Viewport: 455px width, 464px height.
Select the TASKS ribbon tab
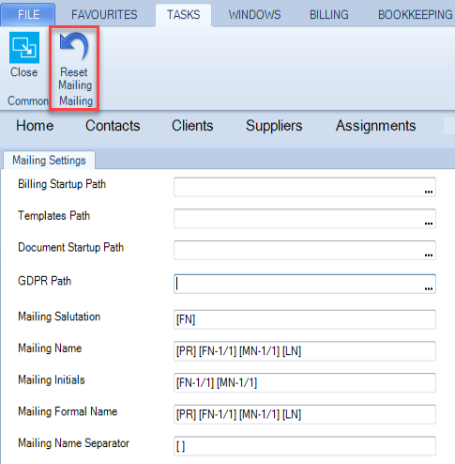point(183,15)
